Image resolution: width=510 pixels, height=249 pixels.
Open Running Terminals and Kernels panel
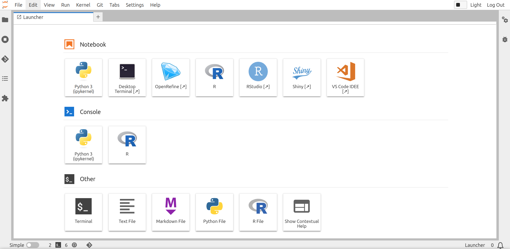(x=5, y=40)
